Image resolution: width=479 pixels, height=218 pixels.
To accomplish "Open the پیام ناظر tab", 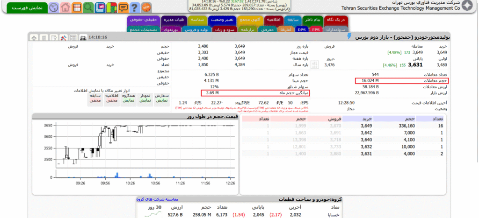I will pos(313,20).
